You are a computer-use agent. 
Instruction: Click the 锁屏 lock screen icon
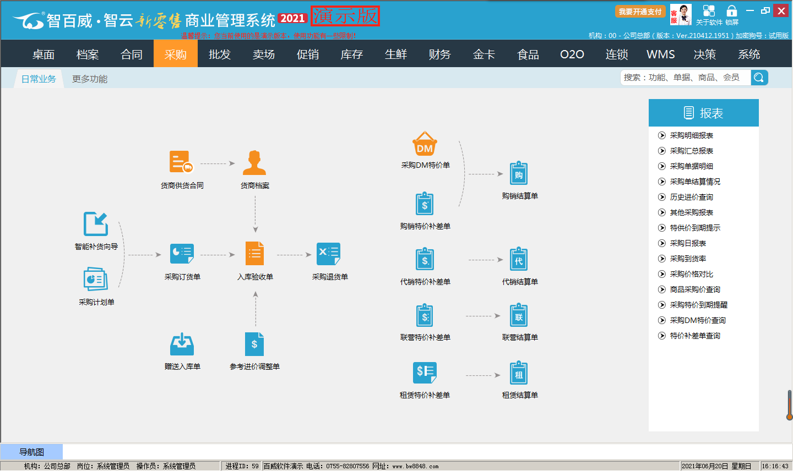[x=731, y=12]
